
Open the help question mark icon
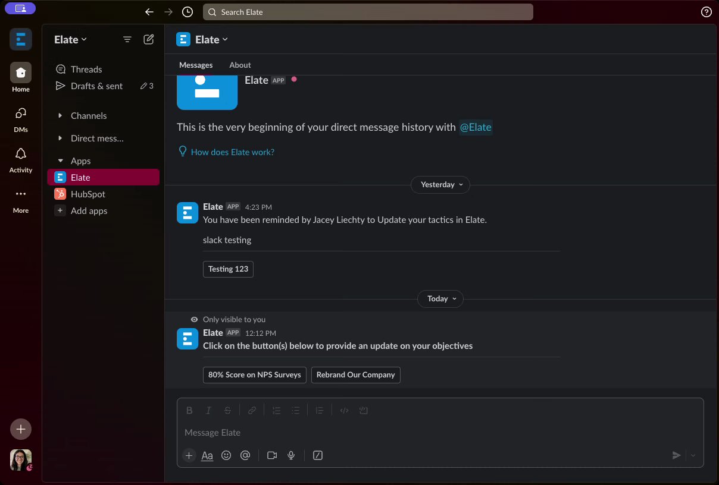click(707, 12)
